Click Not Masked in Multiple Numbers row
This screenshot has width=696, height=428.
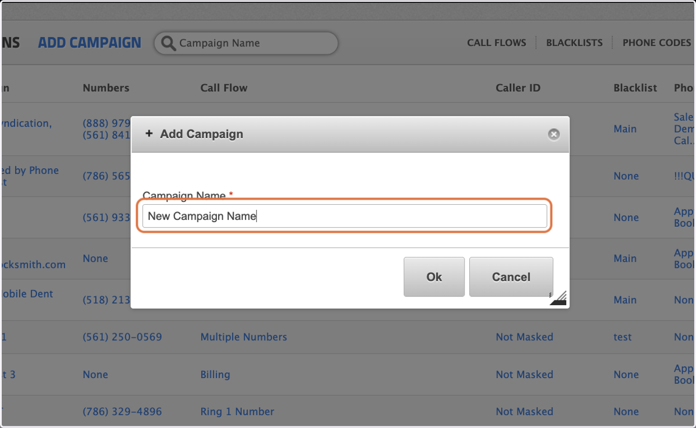[x=524, y=337]
